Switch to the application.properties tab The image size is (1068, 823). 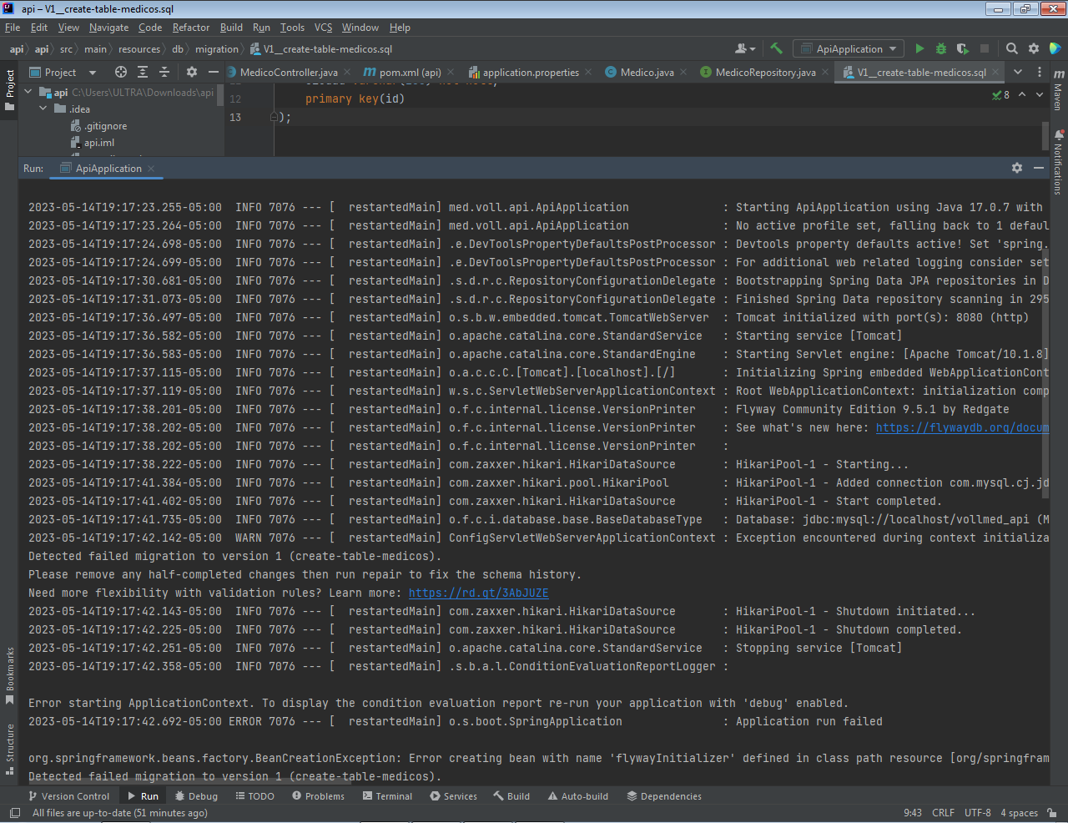(530, 73)
